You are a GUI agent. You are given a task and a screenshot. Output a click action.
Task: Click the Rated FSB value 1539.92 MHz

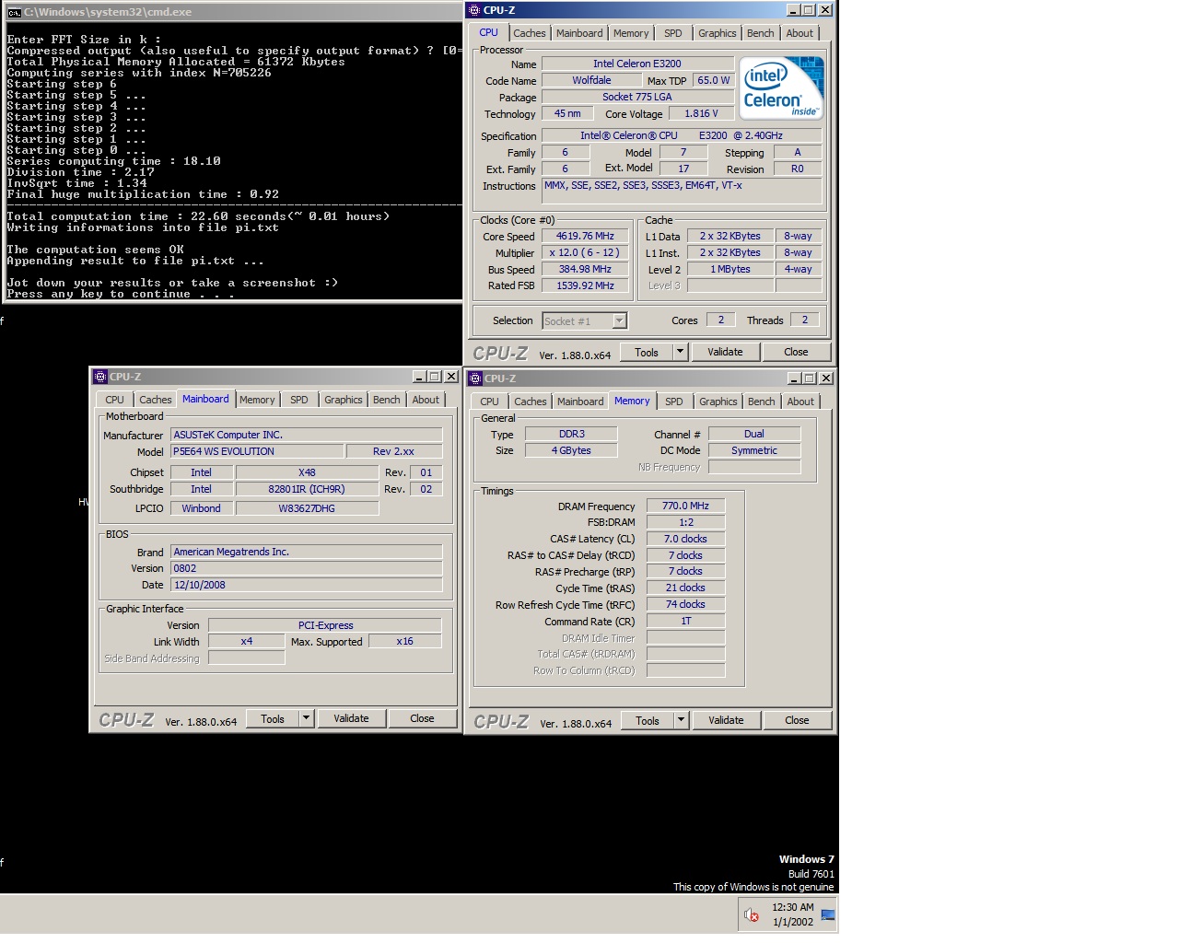pos(585,285)
